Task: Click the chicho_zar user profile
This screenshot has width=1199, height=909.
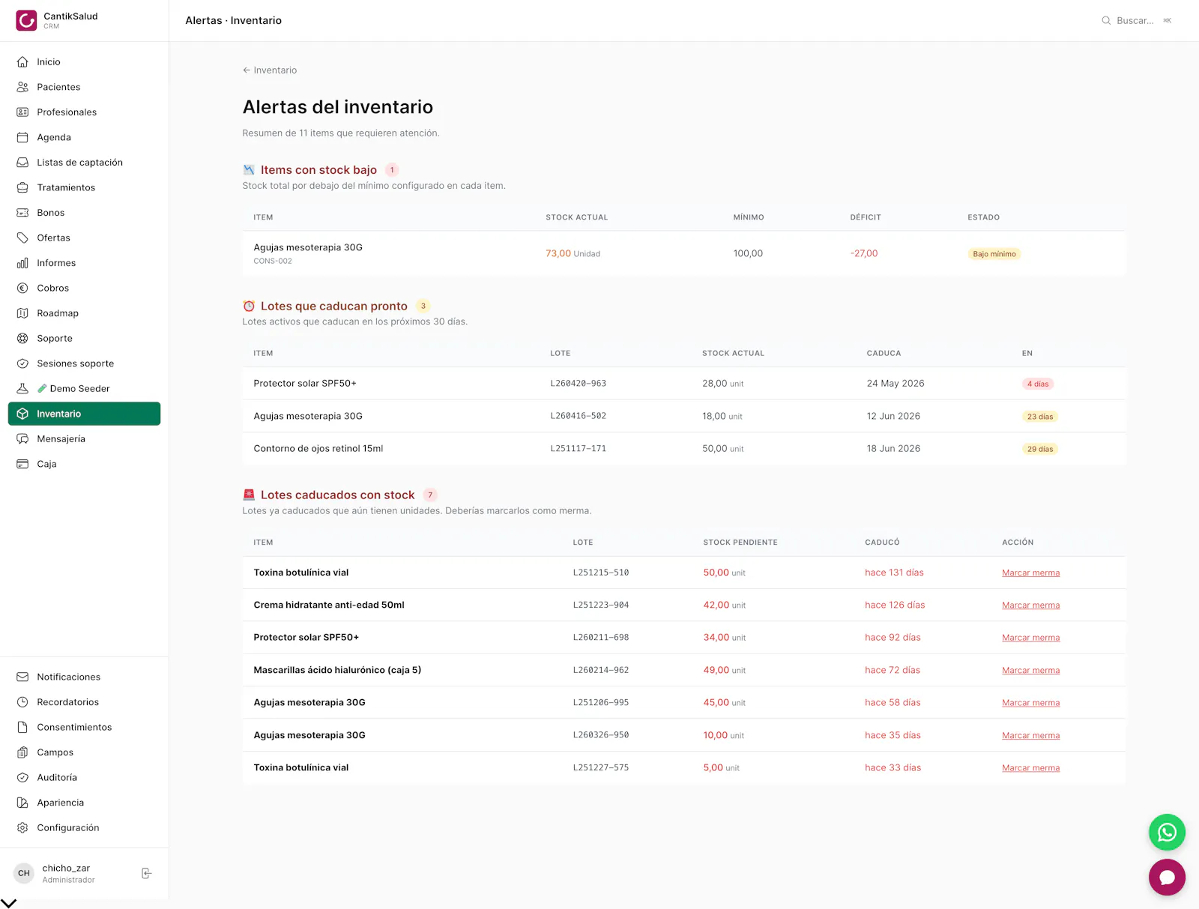Action: (69, 873)
